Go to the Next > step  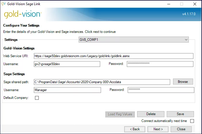pyautogui.click(x=158, y=129)
